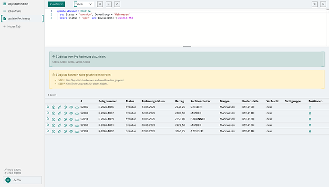Edit invoice 52894 with the pencil icon
This screenshot has width=329, height=187.
click(x=60, y=119)
